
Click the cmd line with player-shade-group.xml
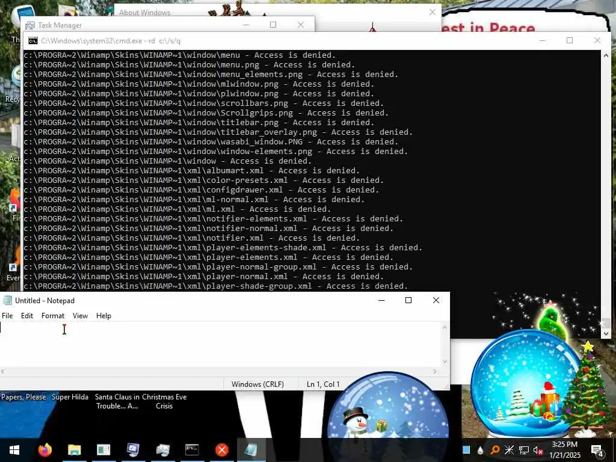(x=216, y=286)
